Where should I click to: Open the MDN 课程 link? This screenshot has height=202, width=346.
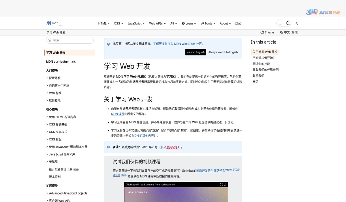point(118,114)
